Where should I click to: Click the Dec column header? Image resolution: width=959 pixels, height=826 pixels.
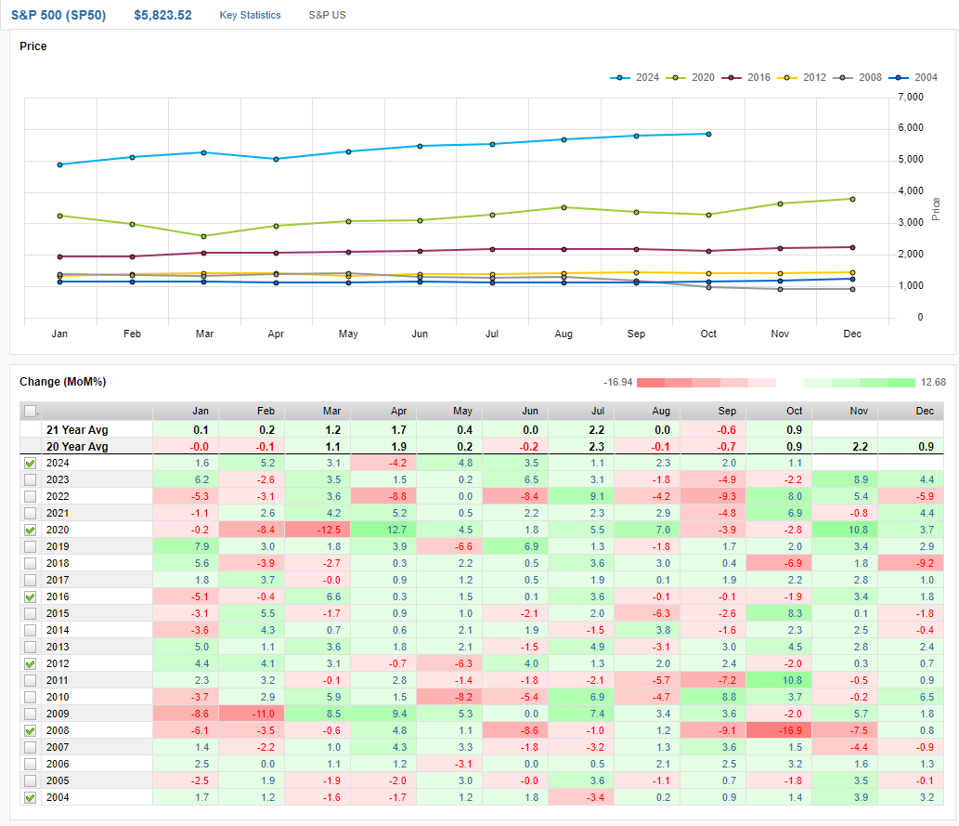911,411
